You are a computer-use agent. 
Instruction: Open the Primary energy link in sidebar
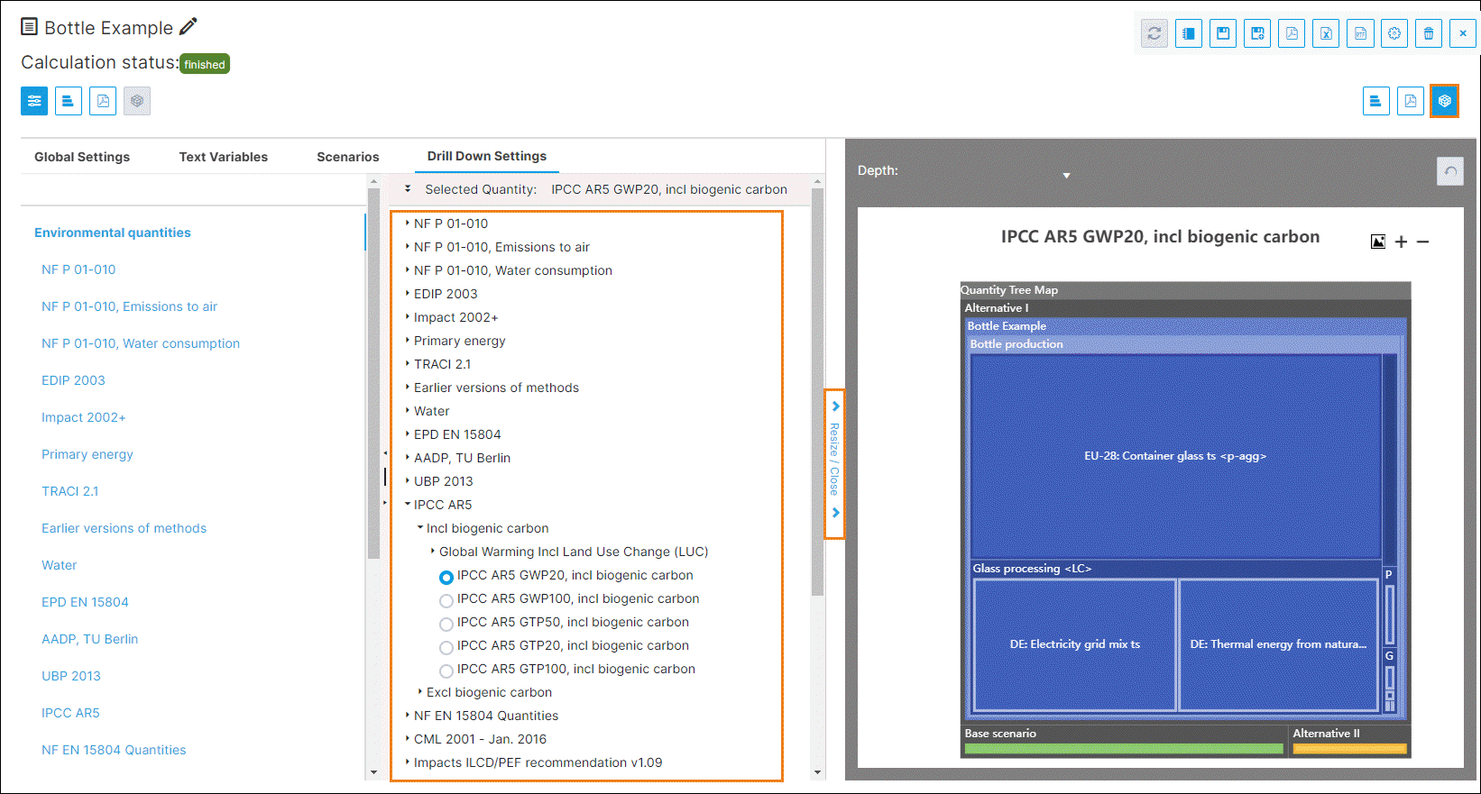click(87, 454)
